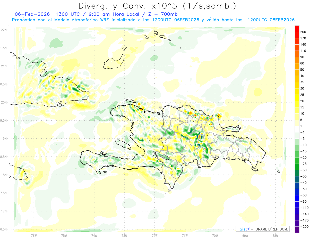Viewport: 309px width, 239px height.
Task: Click the blue 'Sis' logo text
Action: coord(242,229)
